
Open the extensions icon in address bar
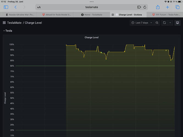(x=139, y=7)
